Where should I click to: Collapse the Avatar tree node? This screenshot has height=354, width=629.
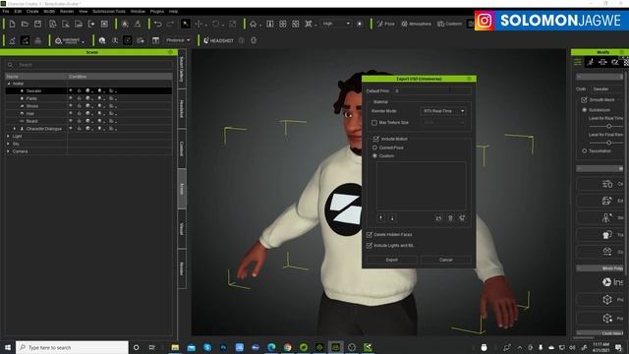(x=9, y=84)
